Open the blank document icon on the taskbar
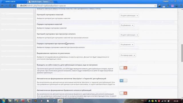 tap(48, 101)
